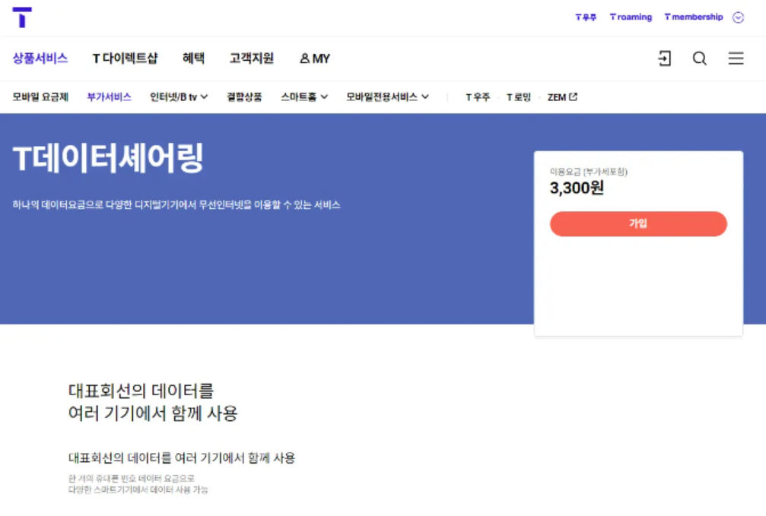
Task: Open the T roaming link
Action: coord(631,17)
